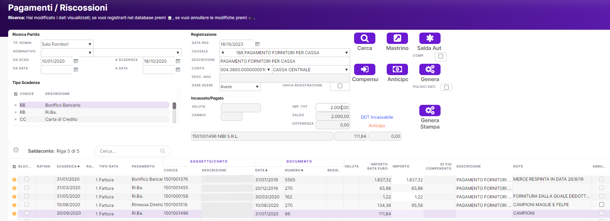Click the save disk icon in header message

click(x=170, y=18)
